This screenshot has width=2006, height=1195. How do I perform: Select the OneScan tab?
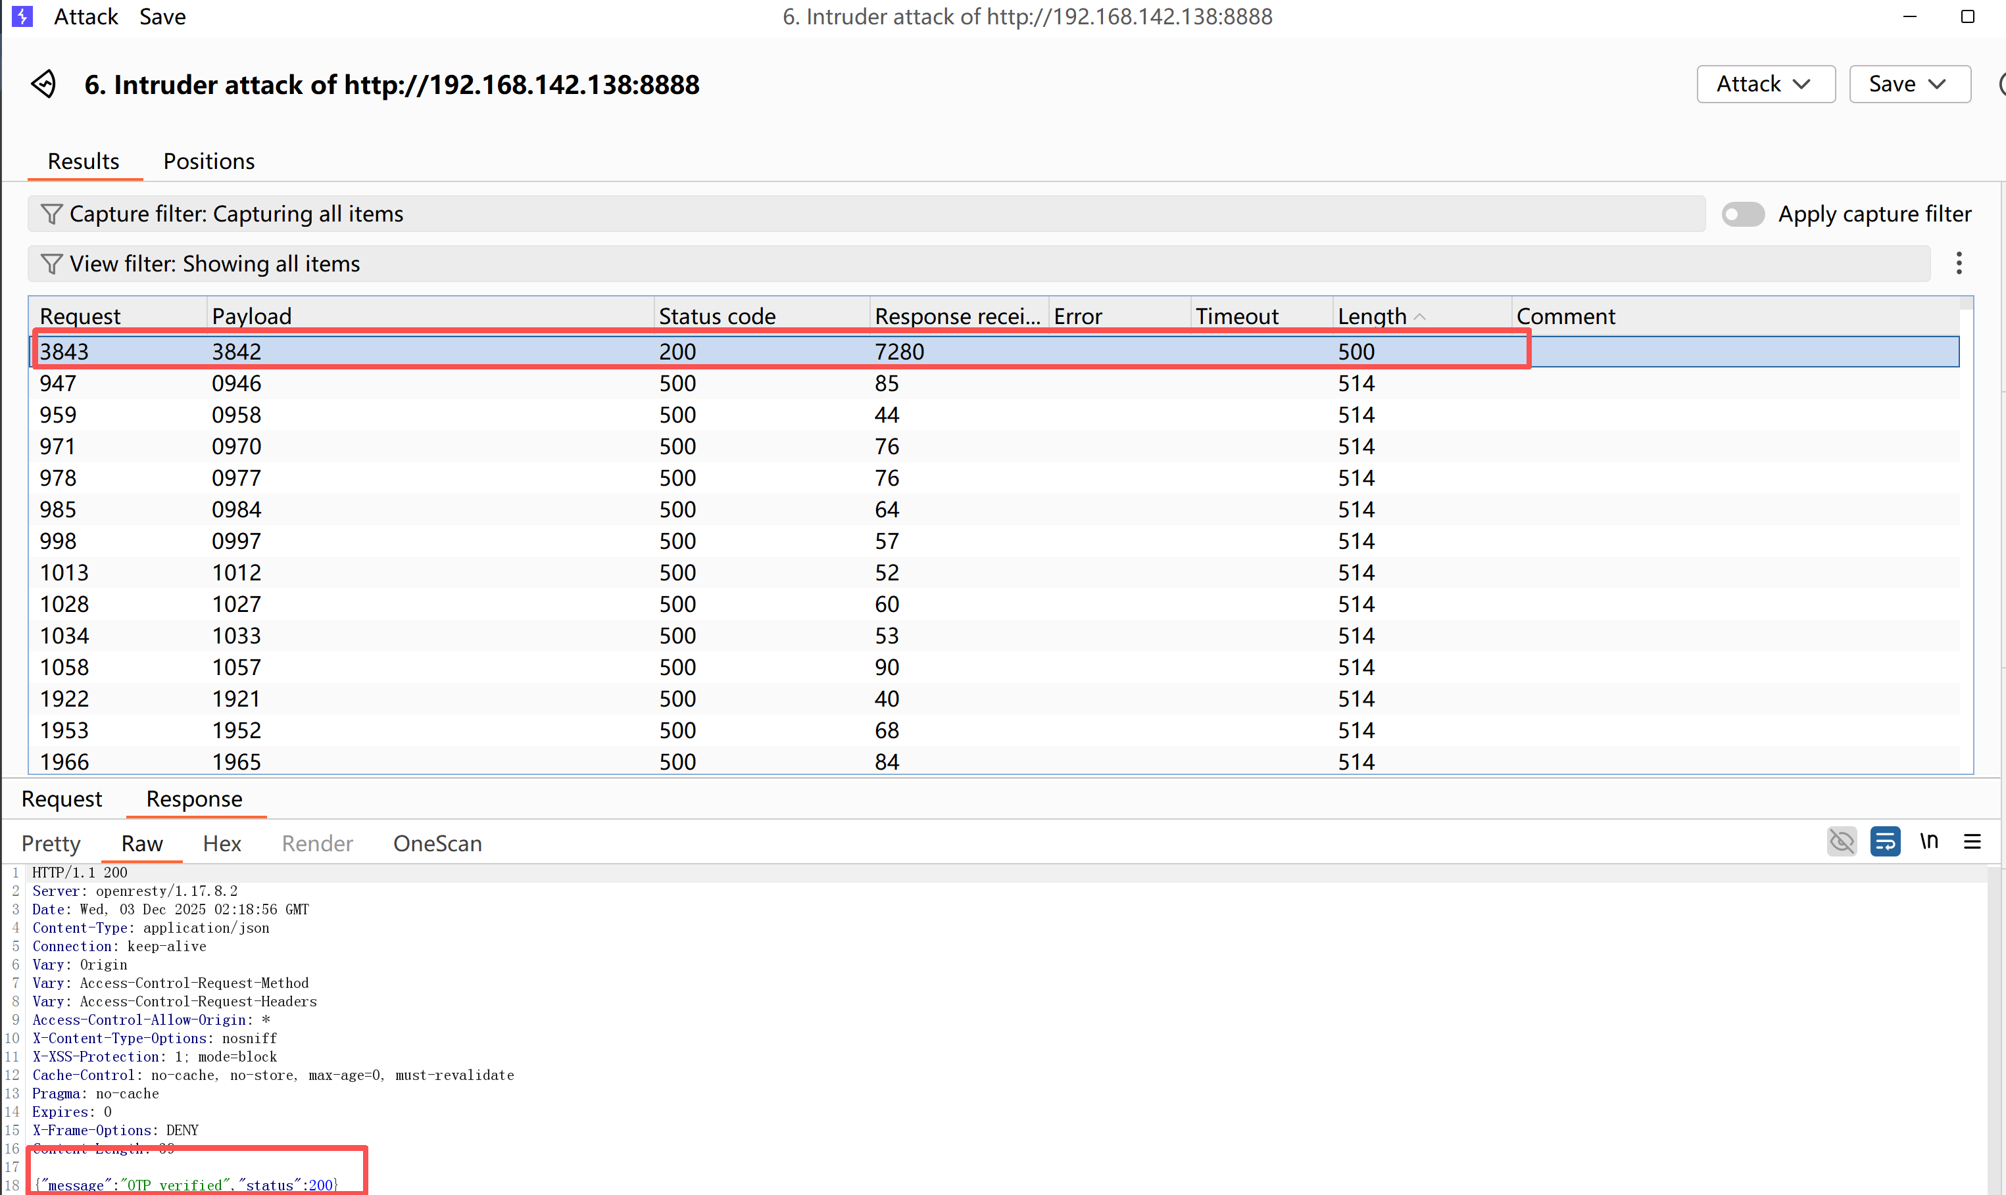click(x=437, y=843)
